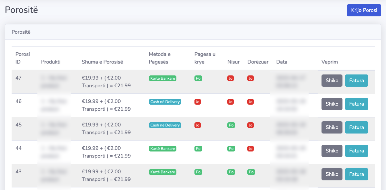
Task: View order 46 with Shiko
Action: point(332,104)
